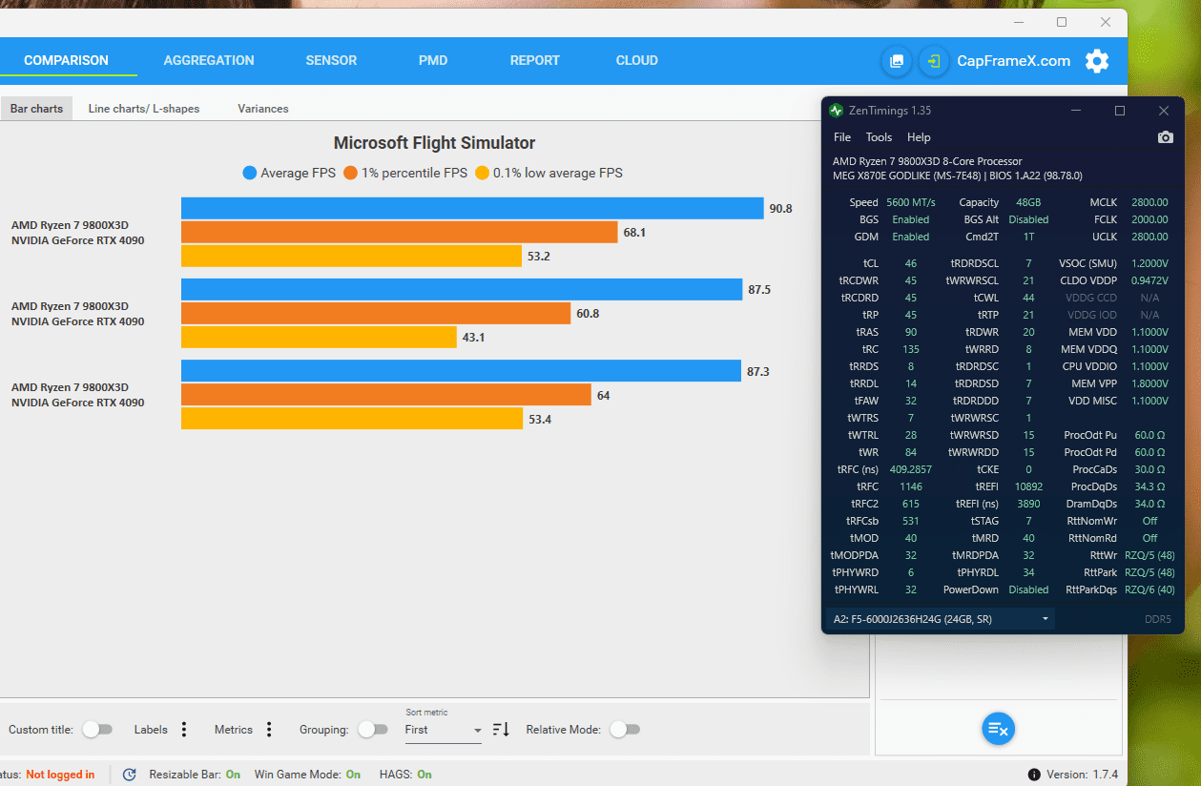Viewport: 1201px width, 786px height.
Task: Select Variances sub-tab
Action: pos(263,109)
